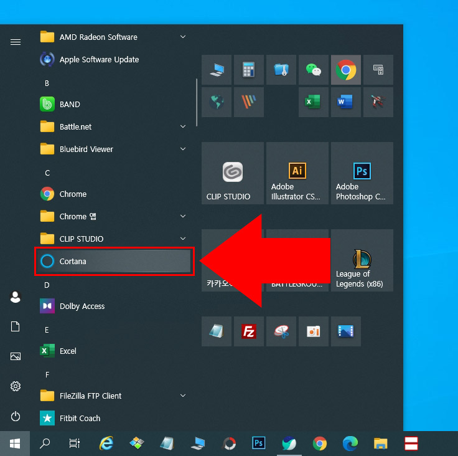Screen dimensions: 458x456
Task: Click the app list scrollbar
Action: coord(197,102)
